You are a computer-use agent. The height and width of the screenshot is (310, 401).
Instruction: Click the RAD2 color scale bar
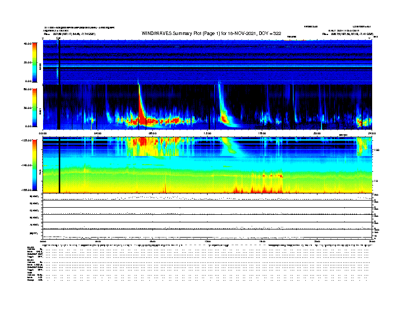(34, 62)
